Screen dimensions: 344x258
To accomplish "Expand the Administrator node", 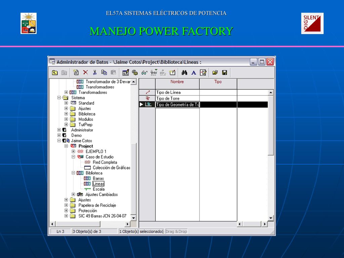I will tap(59, 130).
